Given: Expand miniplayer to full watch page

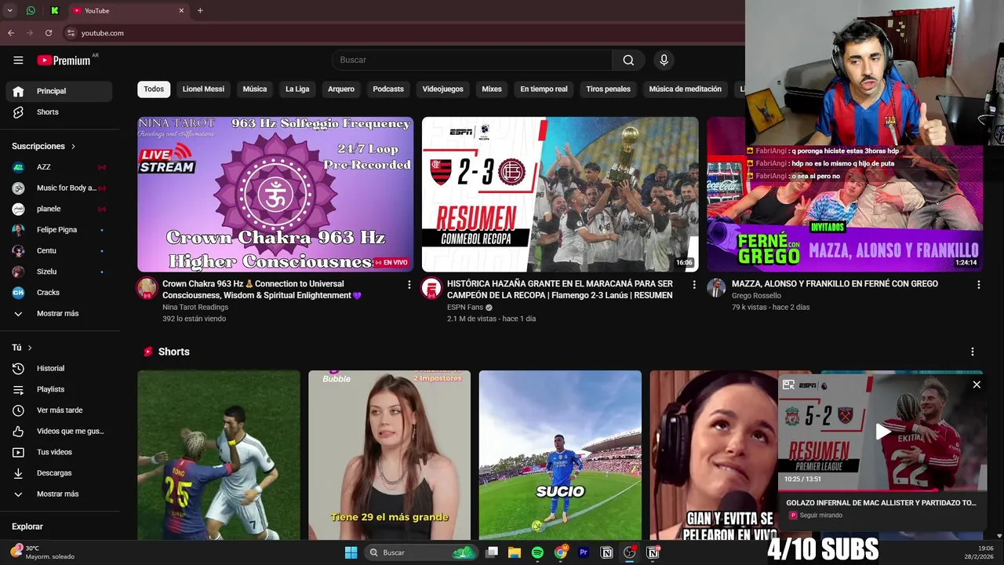Looking at the screenshot, I should tap(789, 385).
